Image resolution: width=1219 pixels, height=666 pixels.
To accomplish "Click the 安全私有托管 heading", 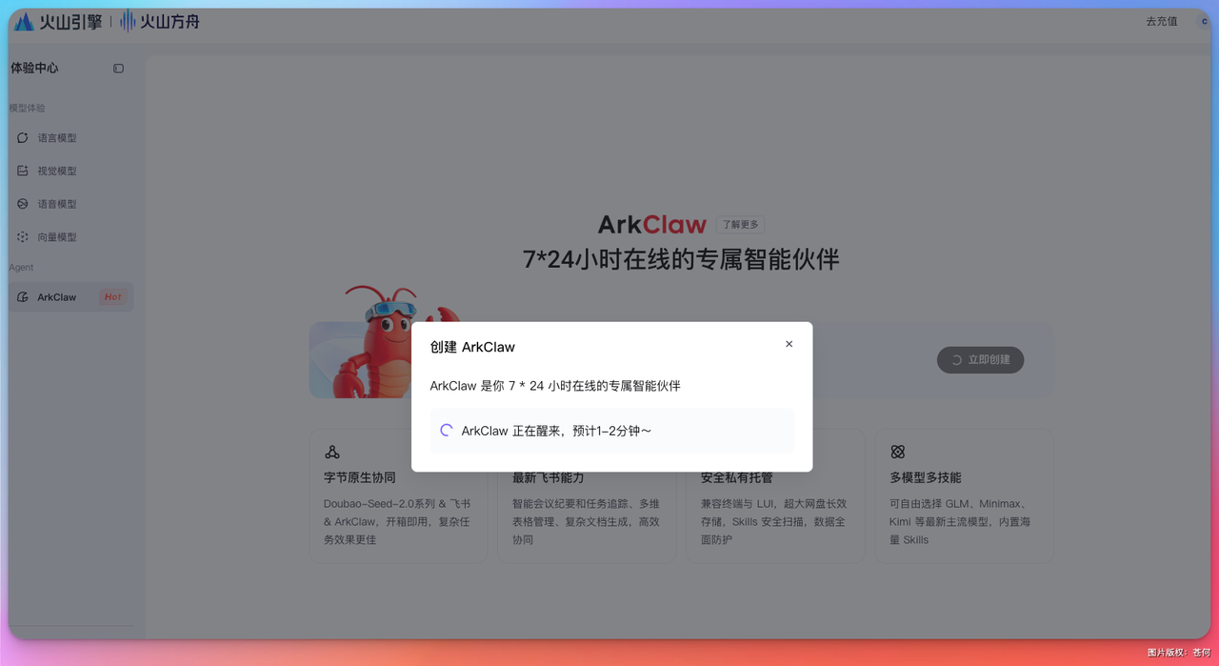I will click(737, 478).
